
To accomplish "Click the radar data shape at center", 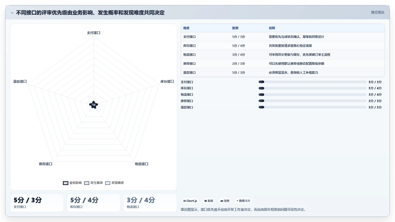I will [93, 105].
